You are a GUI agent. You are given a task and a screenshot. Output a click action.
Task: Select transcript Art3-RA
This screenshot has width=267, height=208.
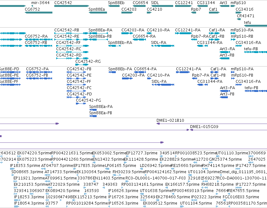[x=224, y=52]
